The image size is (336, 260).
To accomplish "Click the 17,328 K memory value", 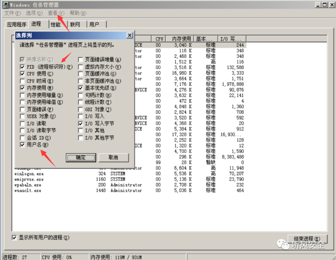I will point(182,135).
